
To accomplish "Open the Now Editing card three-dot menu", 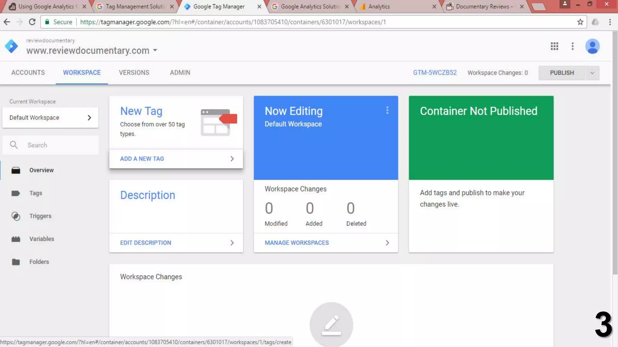I will click(x=387, y=111).
